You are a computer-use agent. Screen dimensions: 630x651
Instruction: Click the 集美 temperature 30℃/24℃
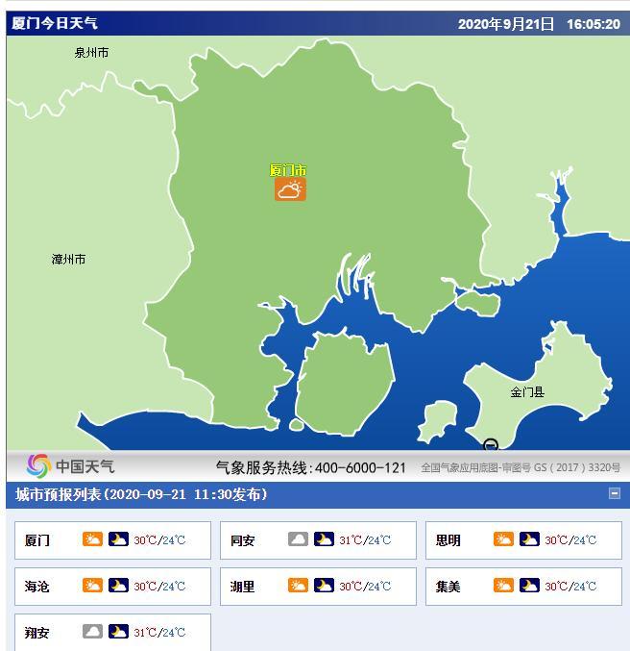(570, 587)
